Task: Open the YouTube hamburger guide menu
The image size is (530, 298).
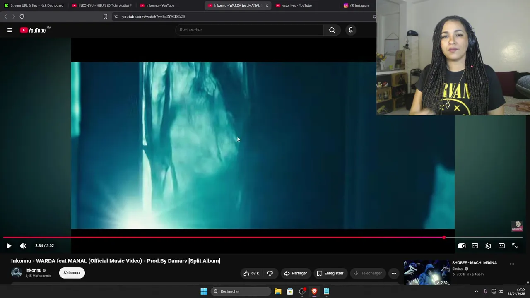Action: 10,30
